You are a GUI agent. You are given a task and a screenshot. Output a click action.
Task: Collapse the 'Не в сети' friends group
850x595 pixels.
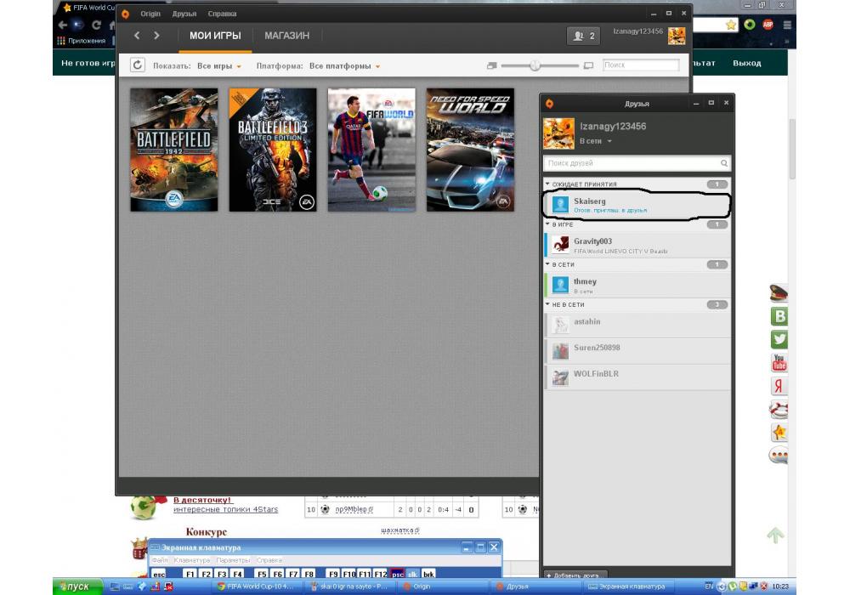click(x=548, y=304)
